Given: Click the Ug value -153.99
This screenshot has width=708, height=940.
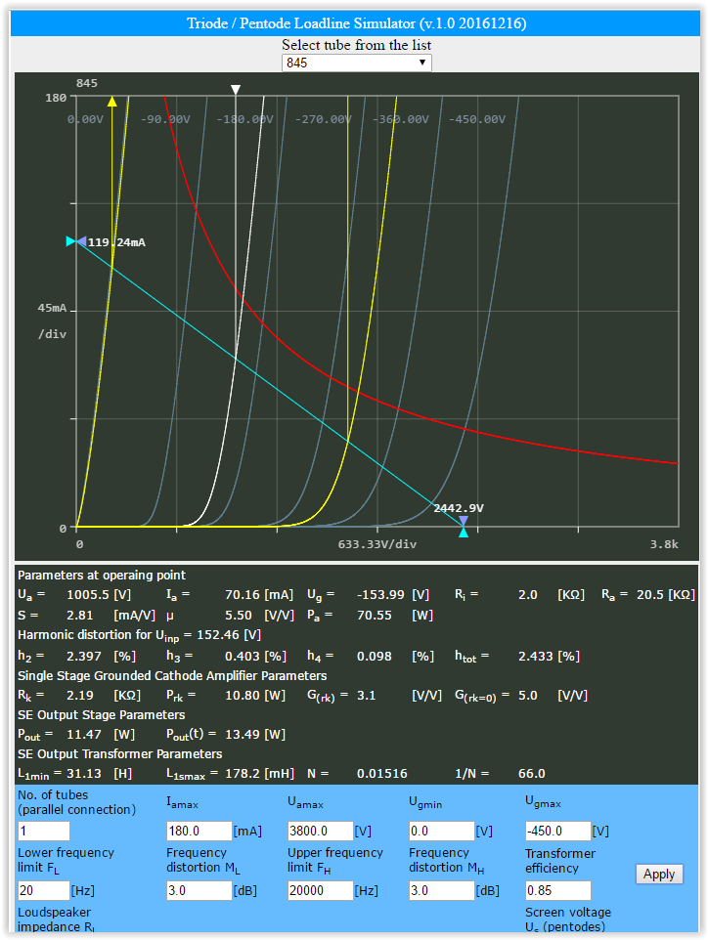Looking at the screenshot, I should (x=381, y=595).
